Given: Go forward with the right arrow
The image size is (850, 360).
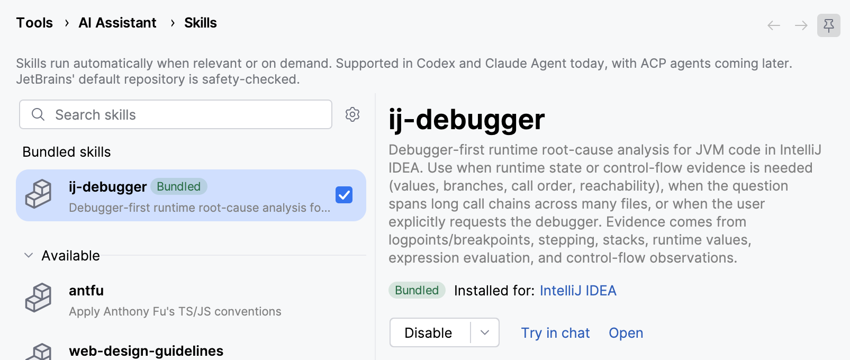Looking at the screenshot, I should tap(801, 25).
